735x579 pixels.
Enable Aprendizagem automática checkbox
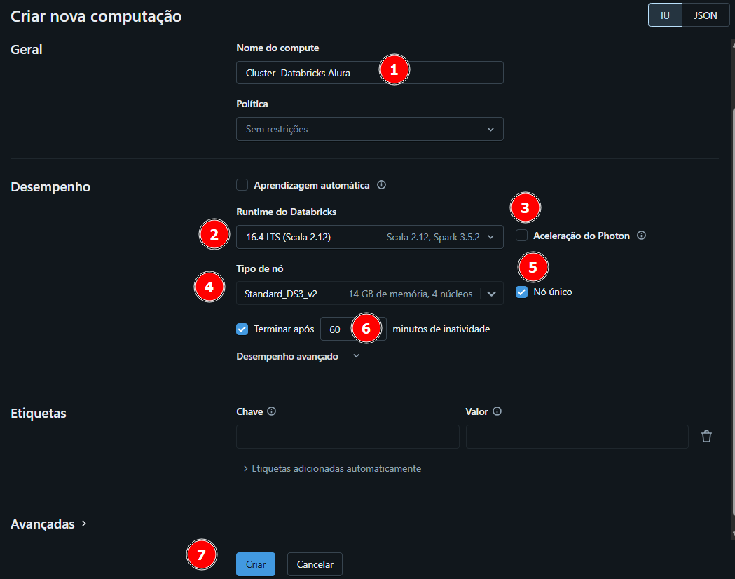[x=242, y=185]
